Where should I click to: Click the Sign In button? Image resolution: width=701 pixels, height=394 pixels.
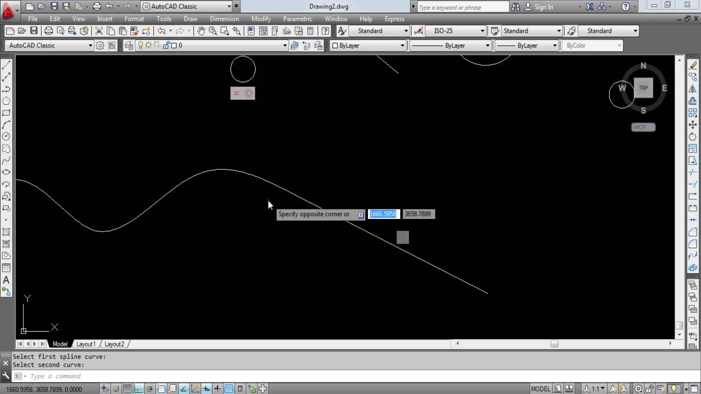pos(539,7)
